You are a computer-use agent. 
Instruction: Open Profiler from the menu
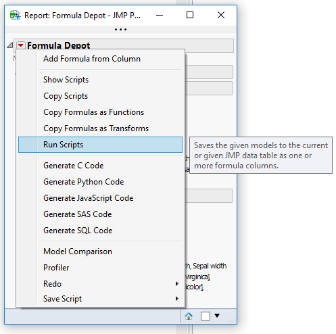coord(100,268)
